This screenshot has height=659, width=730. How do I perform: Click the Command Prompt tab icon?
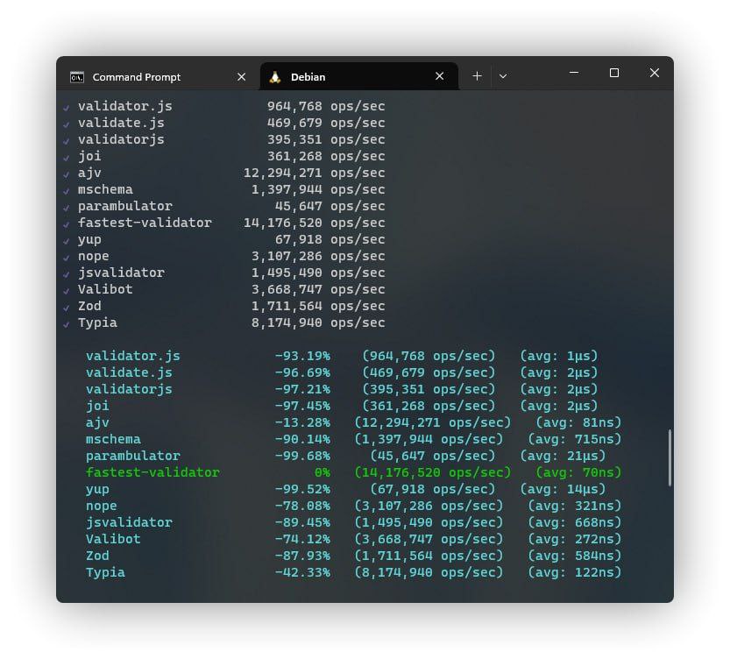77,77
